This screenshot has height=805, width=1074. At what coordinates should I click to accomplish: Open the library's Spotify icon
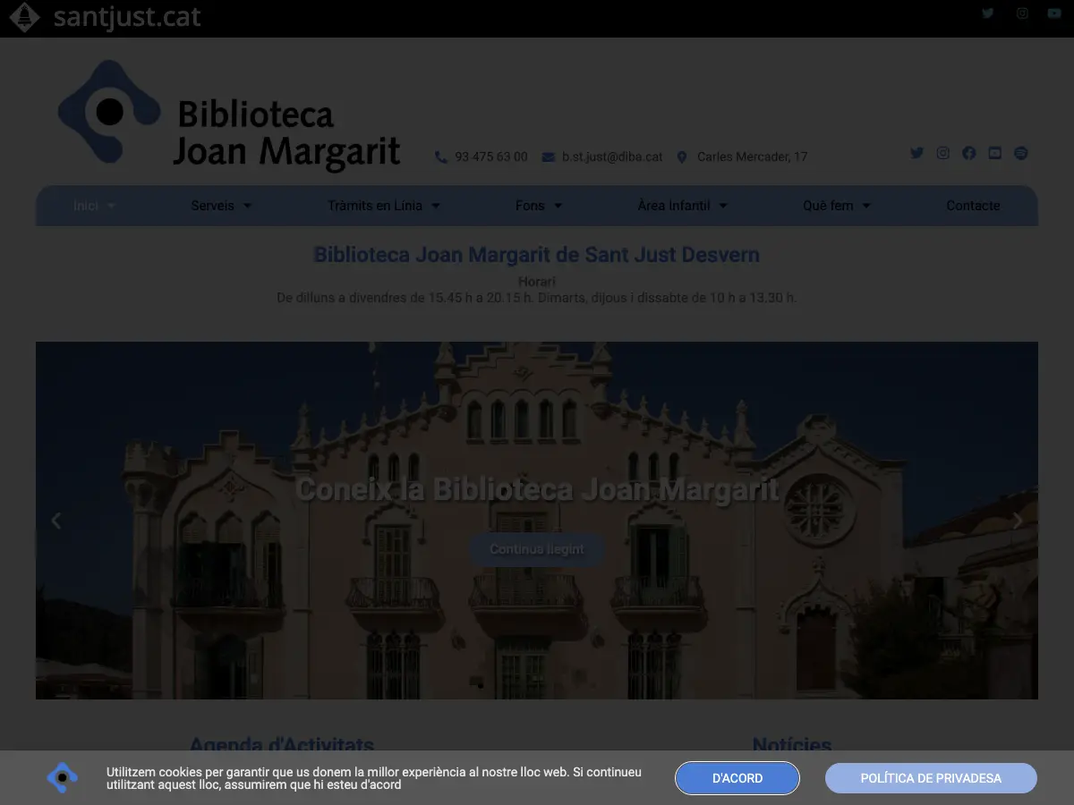pyautogui.click(x=1021, y=153)
